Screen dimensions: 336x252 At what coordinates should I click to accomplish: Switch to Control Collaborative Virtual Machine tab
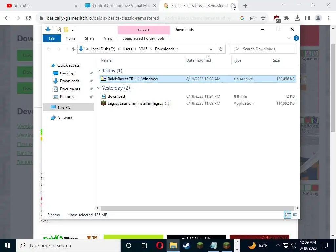point(120,6)
